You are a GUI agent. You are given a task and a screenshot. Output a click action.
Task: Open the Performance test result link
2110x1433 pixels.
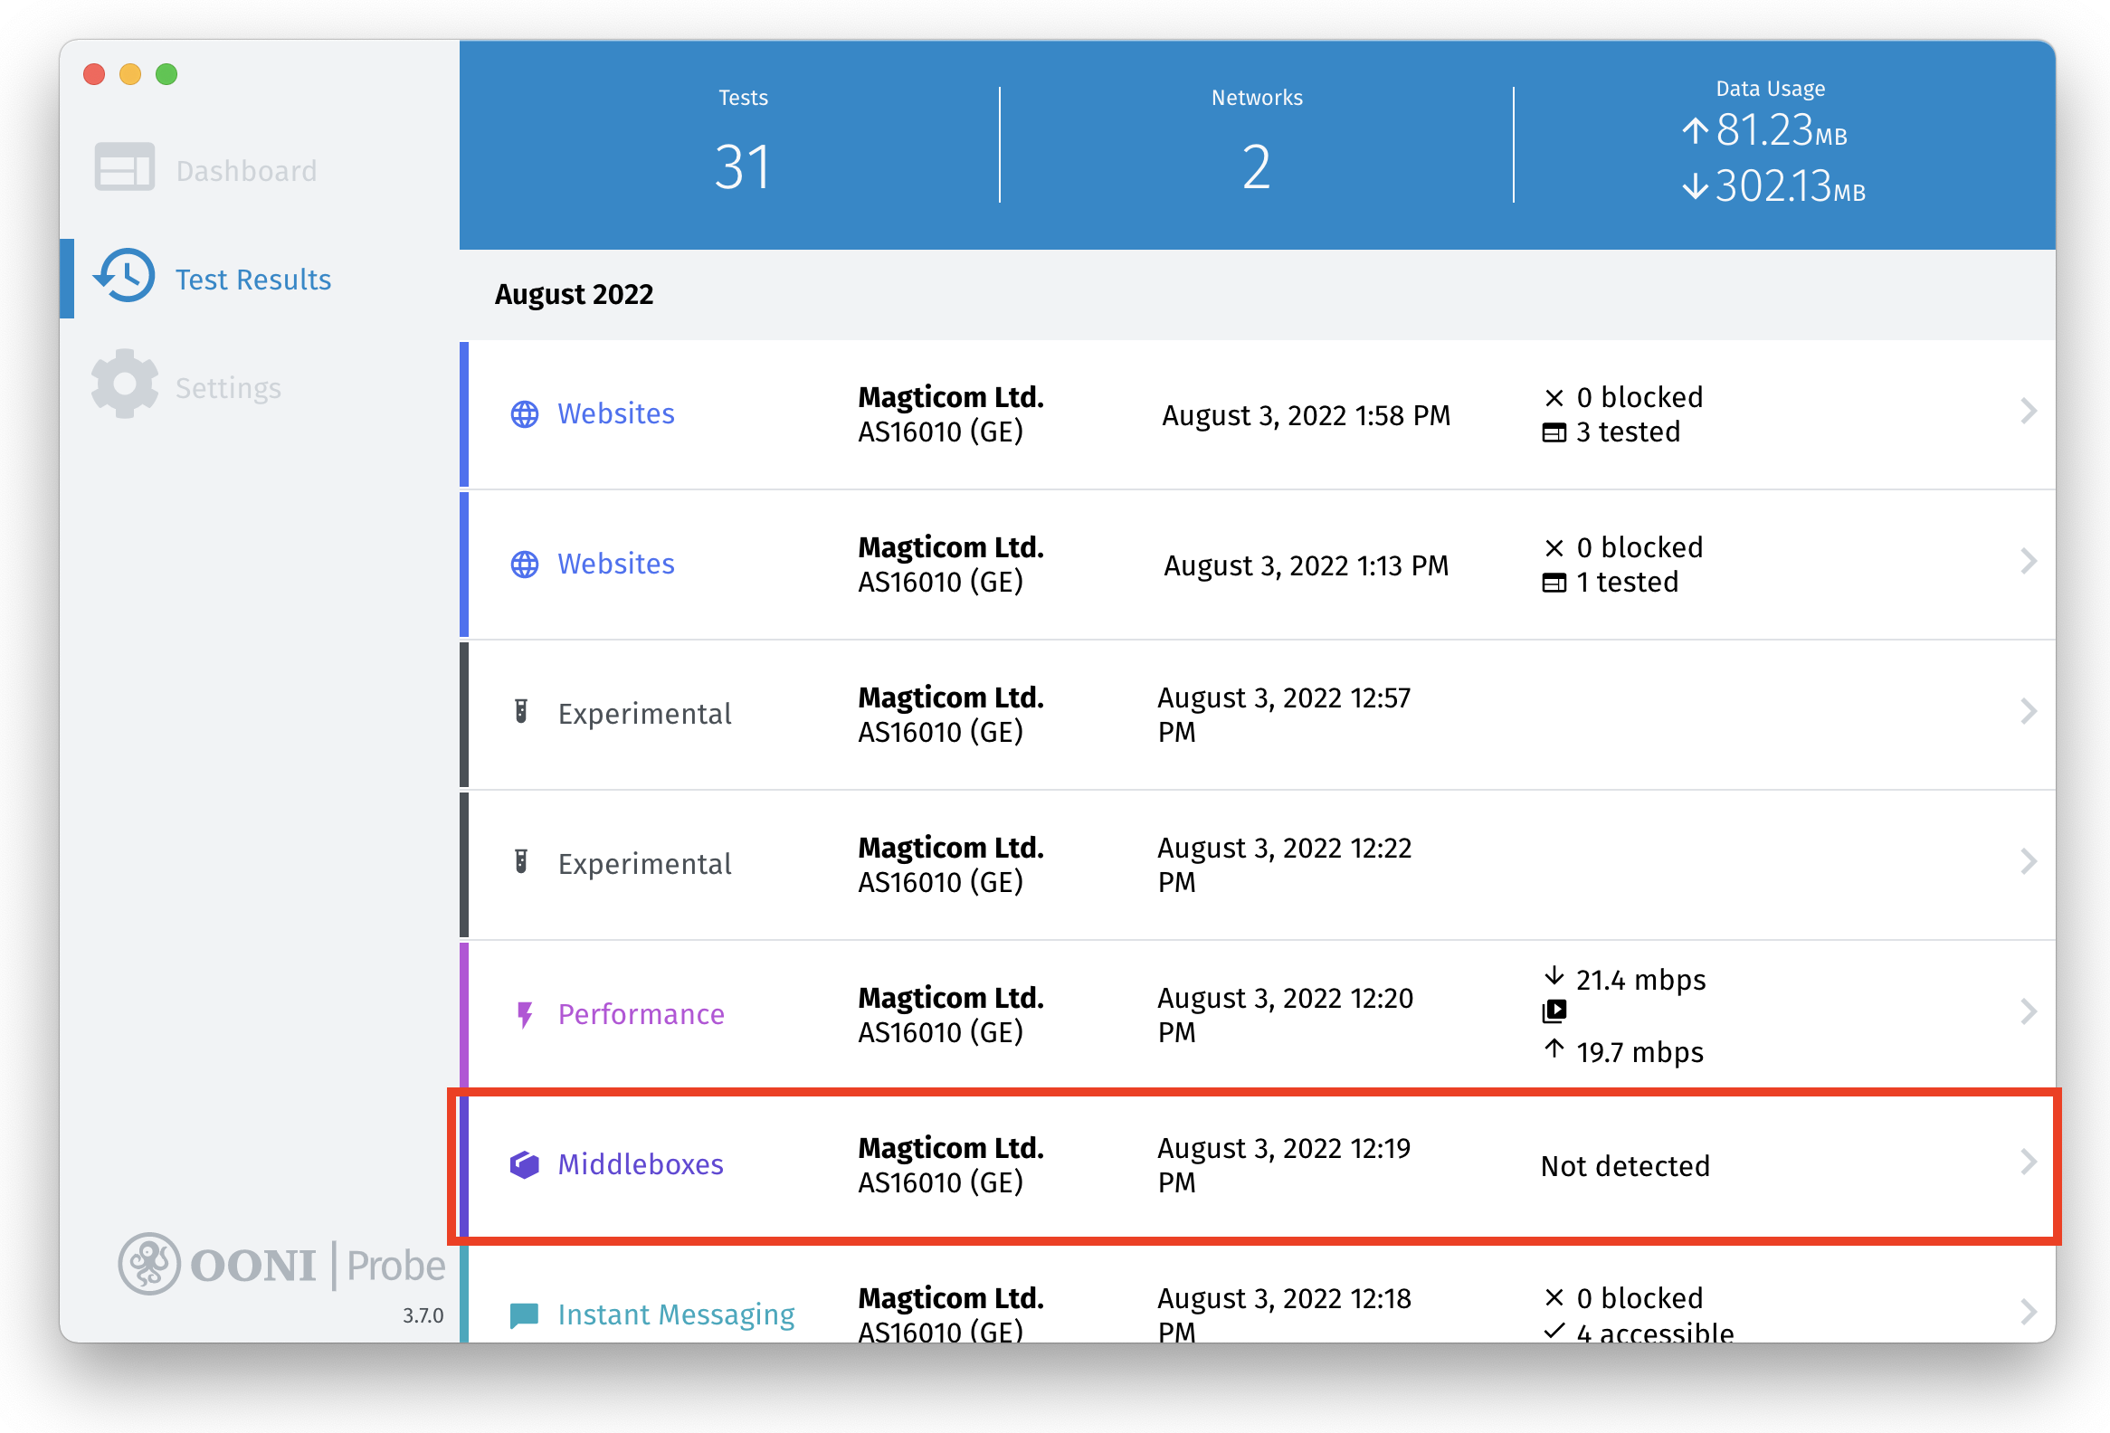[641, 1014]
